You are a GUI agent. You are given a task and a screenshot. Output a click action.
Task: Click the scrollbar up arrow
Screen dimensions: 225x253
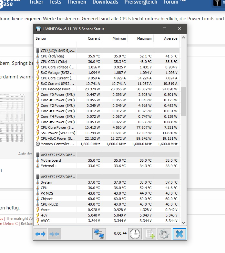tap(183, 37)
